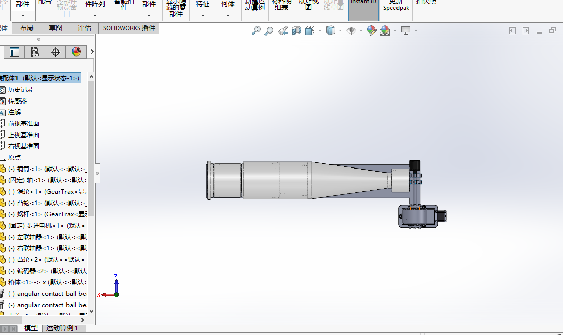Open the ConfigurationManager tab icon
This screenshot has width=563, height=335.
[x=35, y=52]
